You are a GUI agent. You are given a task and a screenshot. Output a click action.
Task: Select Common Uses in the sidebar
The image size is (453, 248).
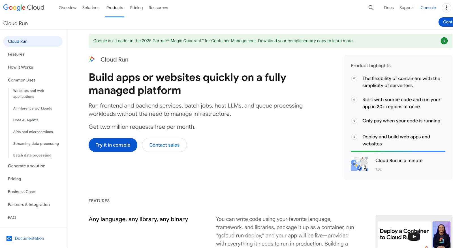[22, 80]
